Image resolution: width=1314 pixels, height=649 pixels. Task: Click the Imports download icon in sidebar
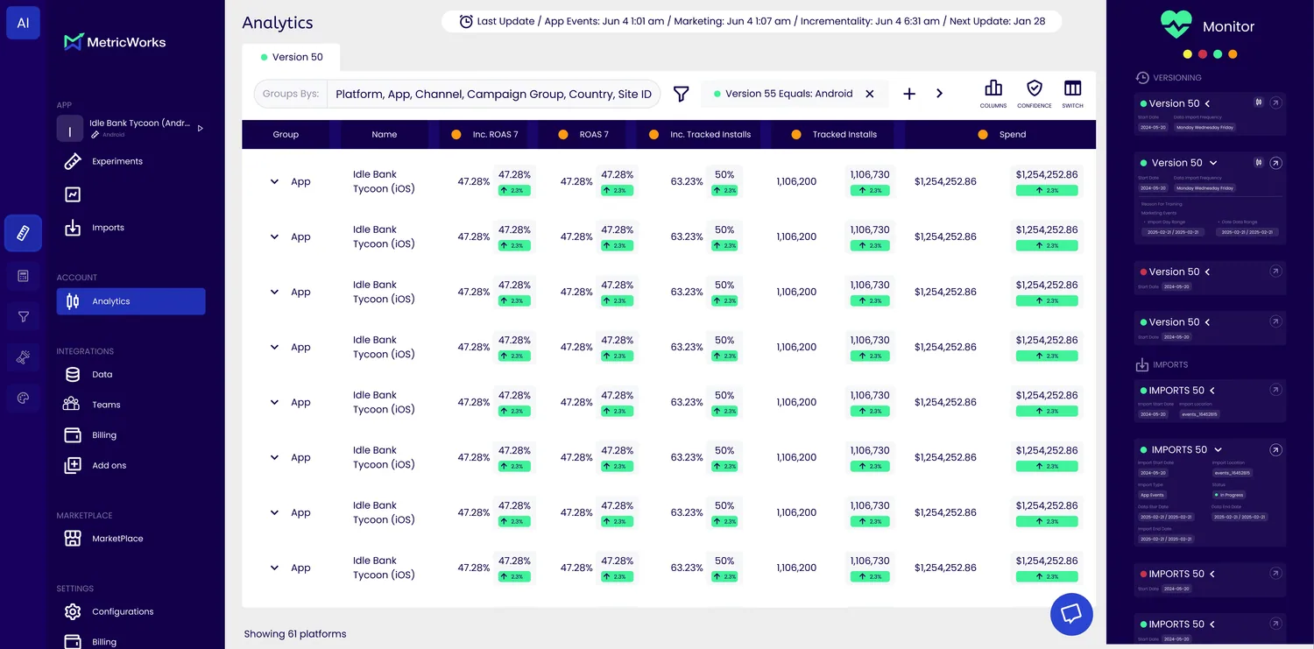[x=74, y=228]
